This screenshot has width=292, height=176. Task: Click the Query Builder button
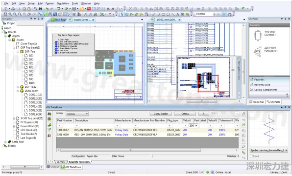161,114
